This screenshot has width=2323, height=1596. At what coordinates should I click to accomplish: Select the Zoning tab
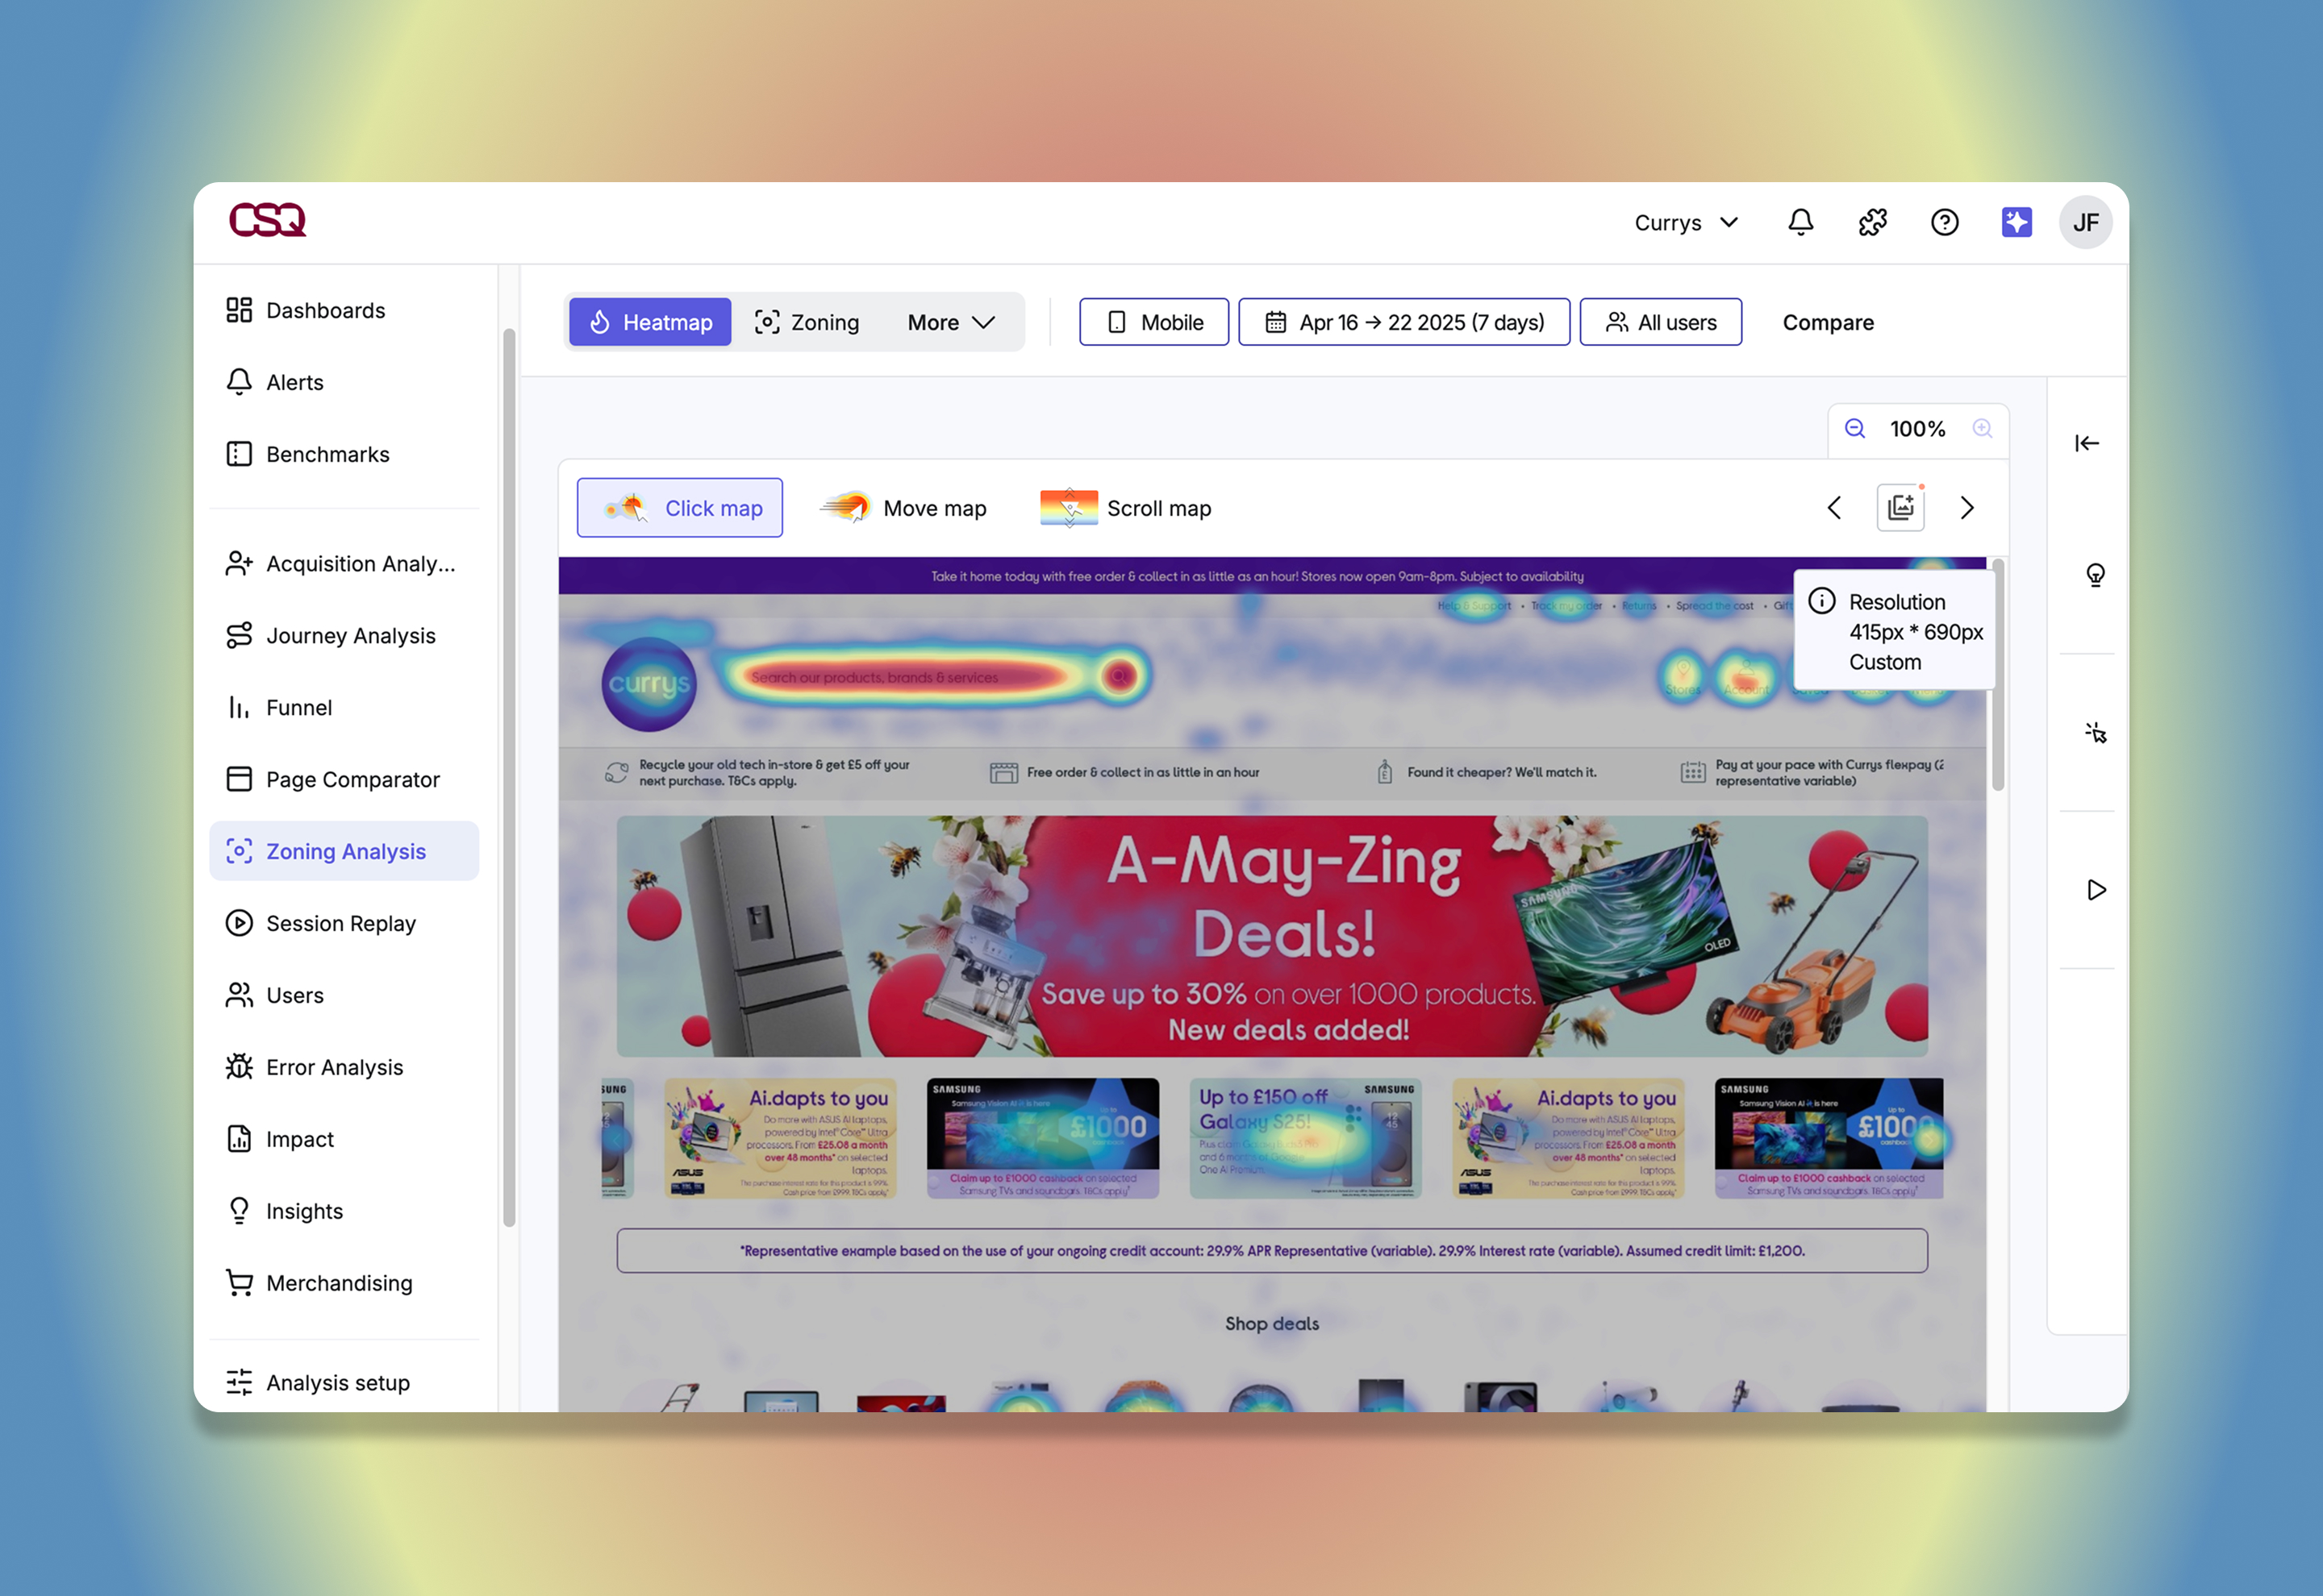807,322
